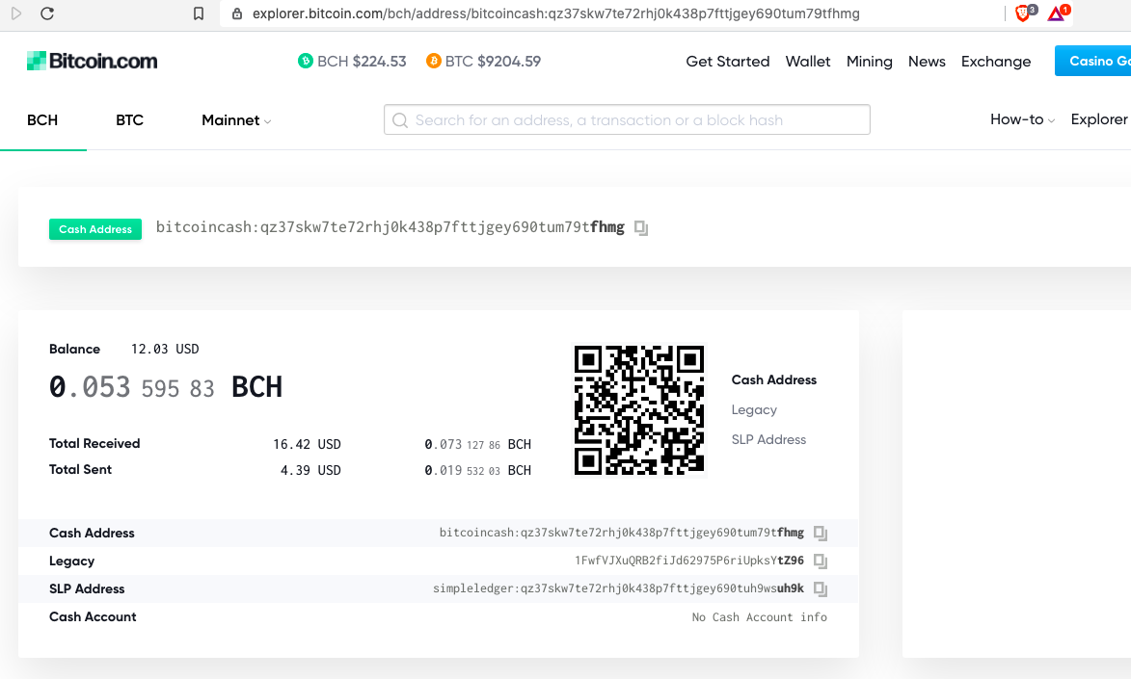Image resolution: width=1131 pixels, height=679 pixels.
Task: Click the simpleledger SLP address text
Action: click(618, 588)
